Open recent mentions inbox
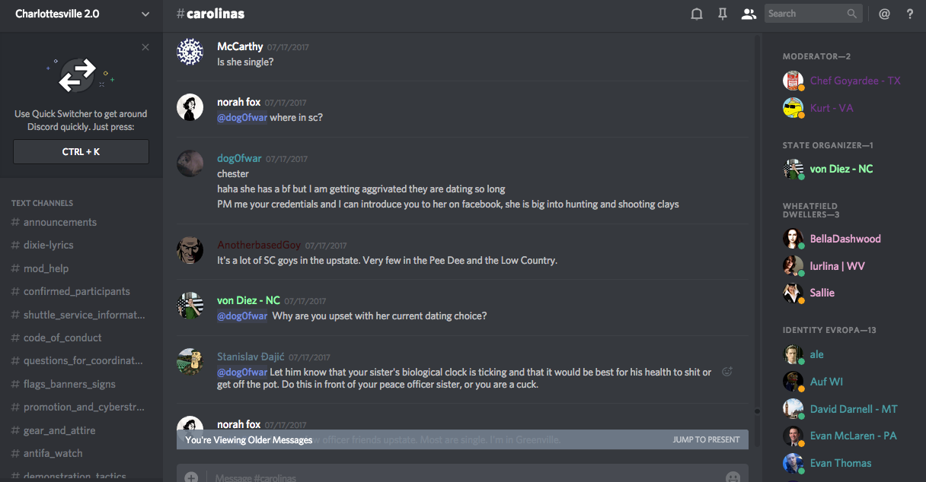This screenshot has height=482, width=926. [x=884, y=14]
